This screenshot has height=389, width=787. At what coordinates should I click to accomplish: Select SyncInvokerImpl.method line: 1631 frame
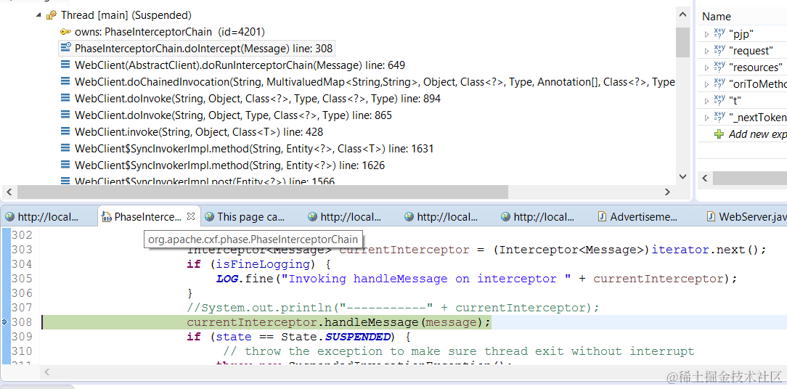click(x=254, y=149)
